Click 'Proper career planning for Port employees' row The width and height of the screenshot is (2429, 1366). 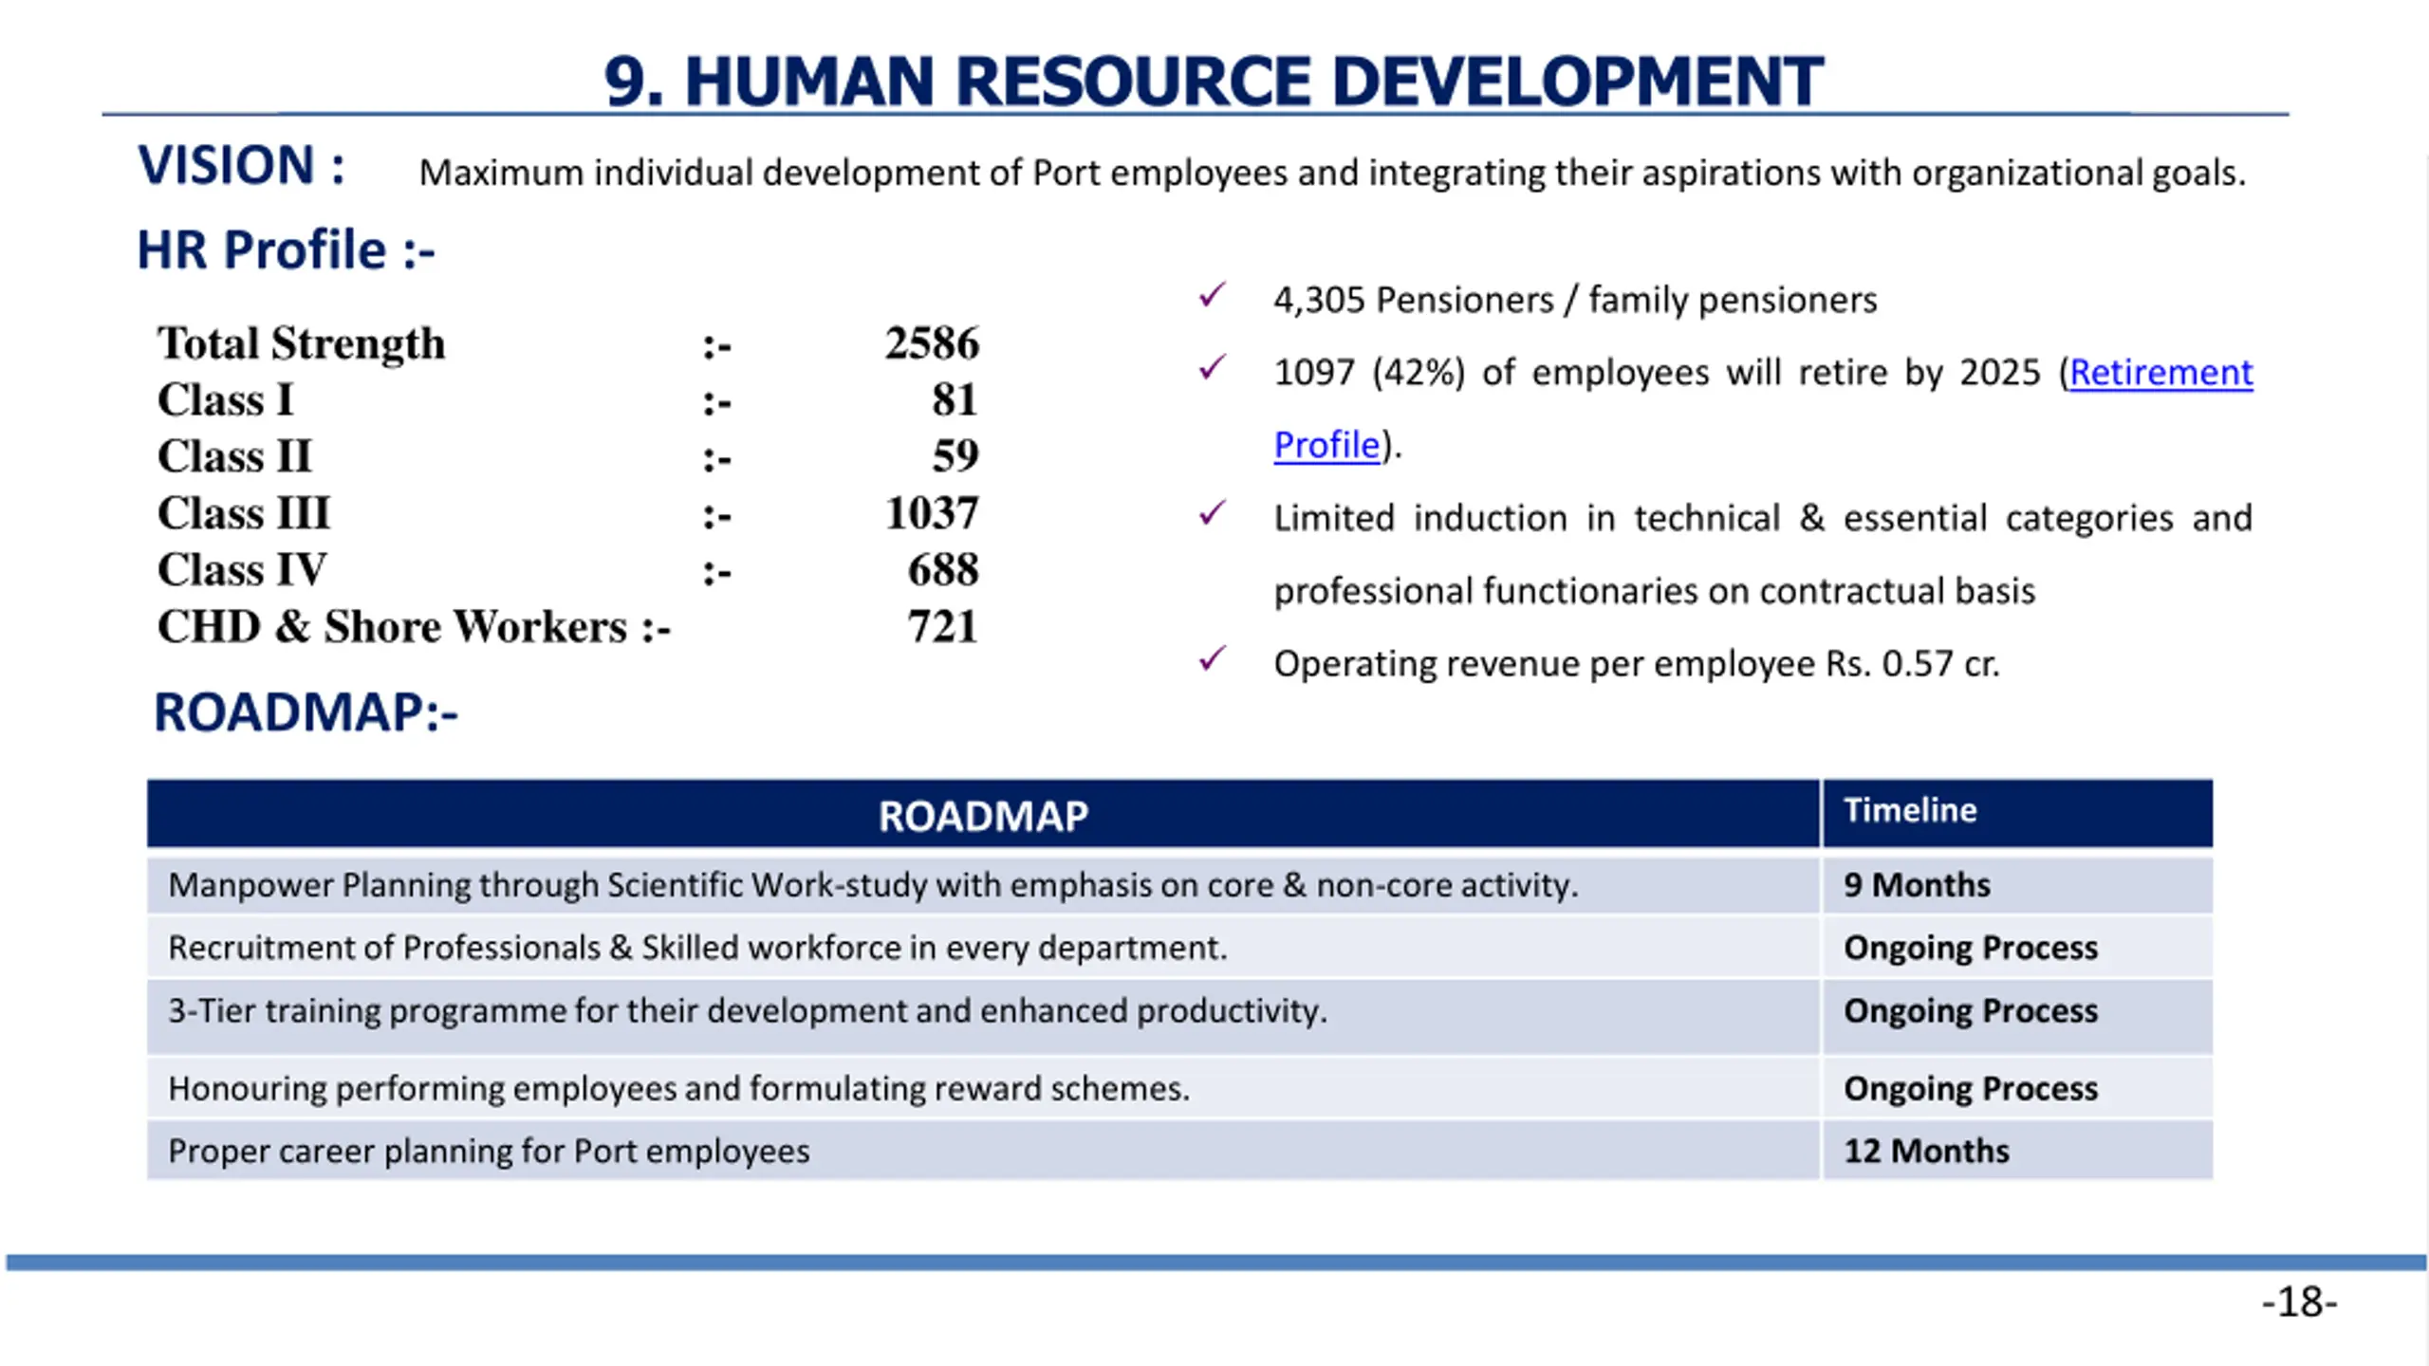(x=983, y=1151)
